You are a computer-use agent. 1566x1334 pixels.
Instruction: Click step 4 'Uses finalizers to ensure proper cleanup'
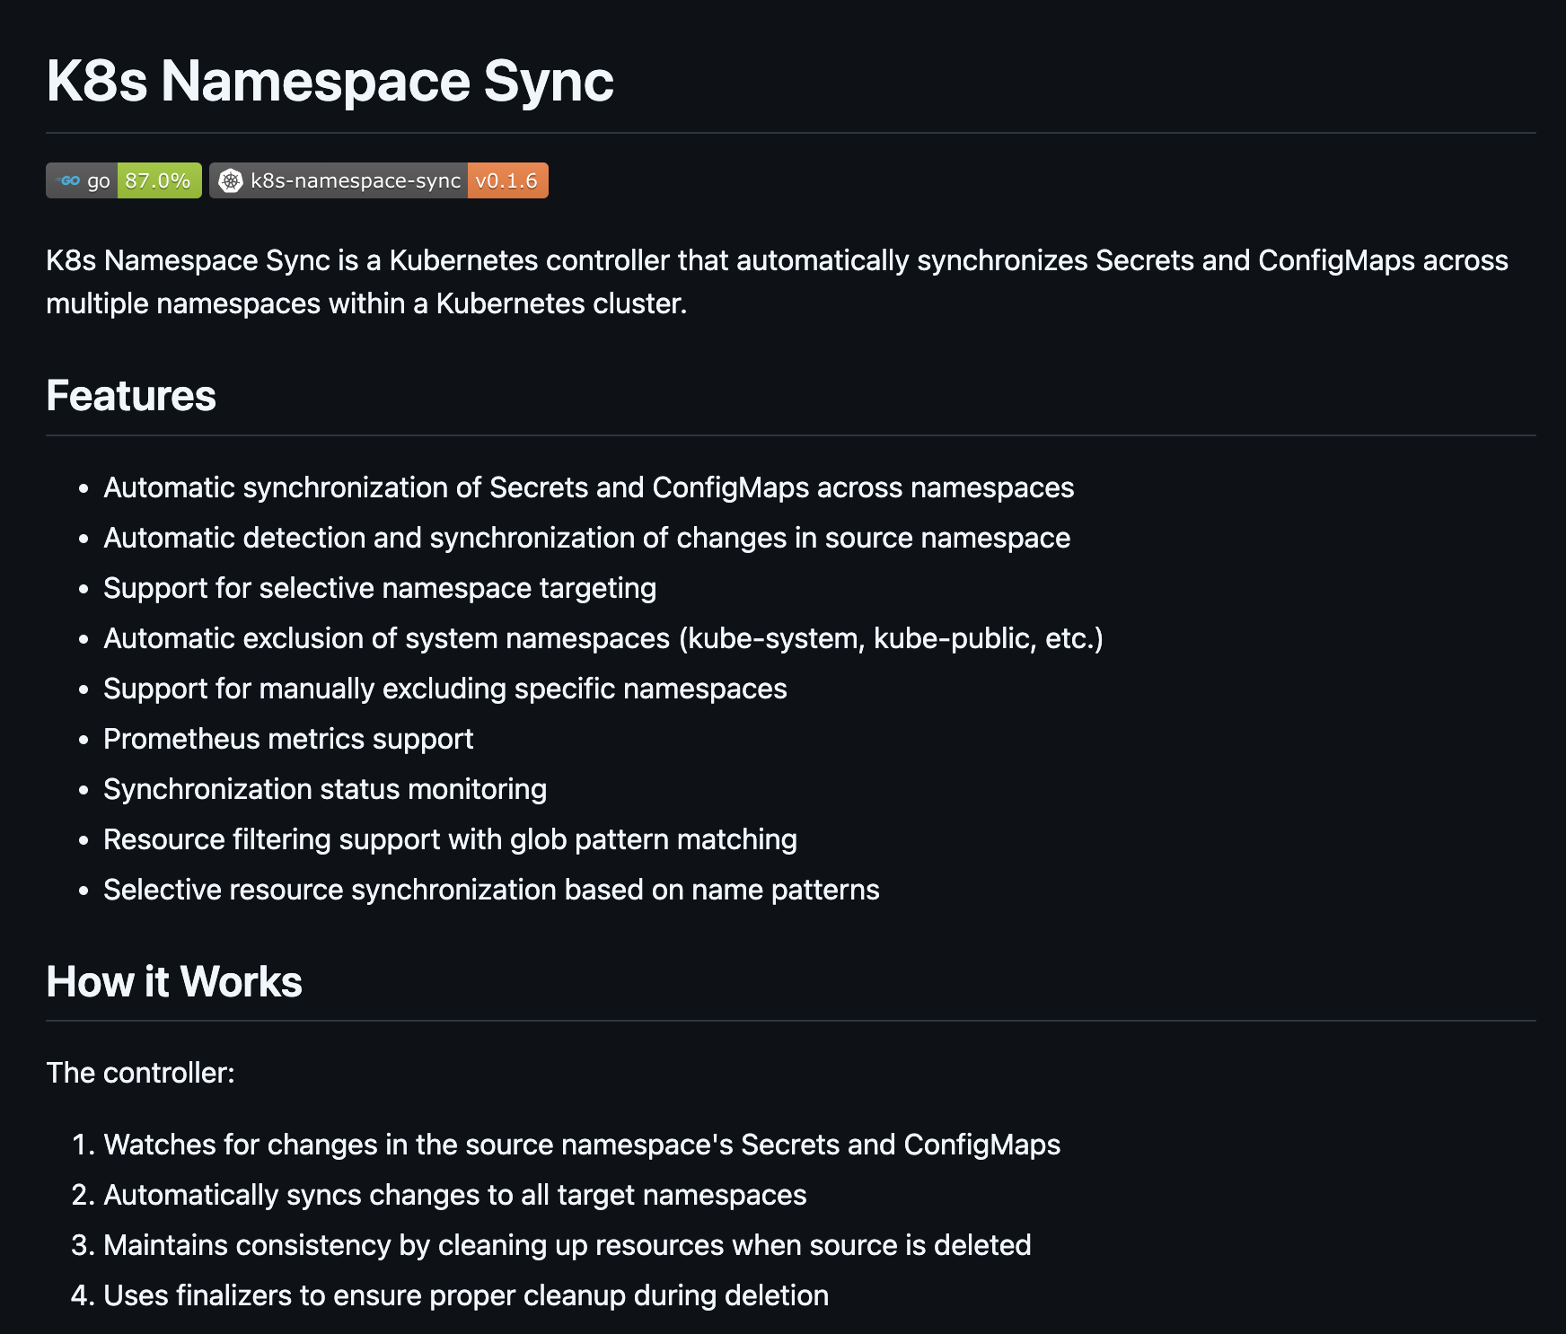tap(466, 1295)
